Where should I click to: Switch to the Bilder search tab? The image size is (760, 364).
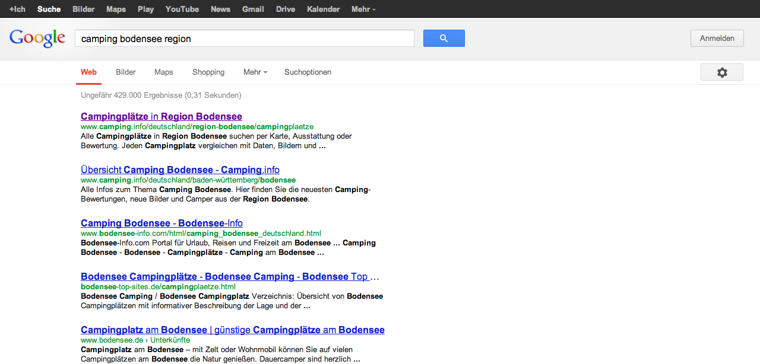tap(126, 72)
